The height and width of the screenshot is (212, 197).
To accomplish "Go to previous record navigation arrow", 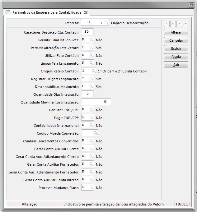I will click(173, 24).
